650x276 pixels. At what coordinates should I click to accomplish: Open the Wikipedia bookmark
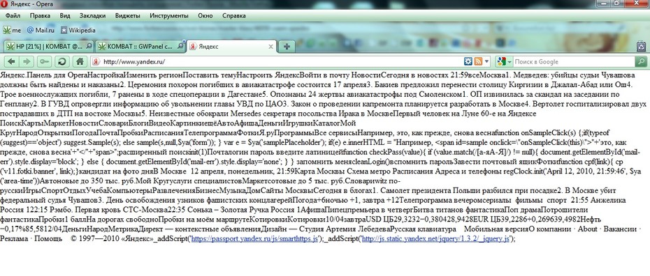click(x=78, y=30)
